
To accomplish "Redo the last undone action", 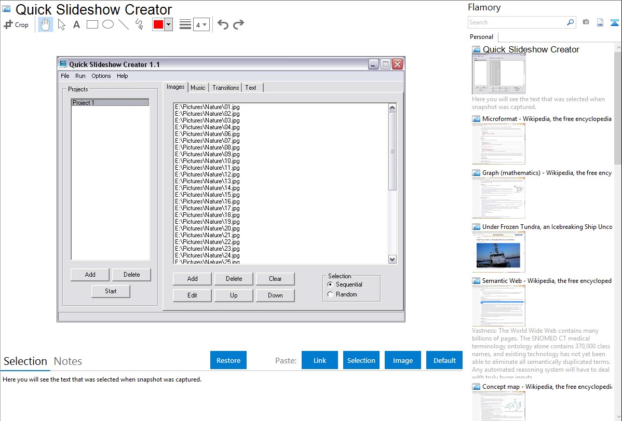I will [238, 24].
